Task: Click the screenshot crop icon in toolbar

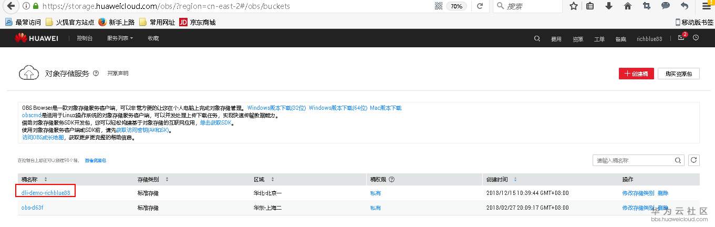Action: [x=647, y=6]
